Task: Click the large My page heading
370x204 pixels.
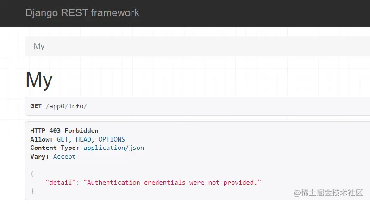Action: point(39,80)
